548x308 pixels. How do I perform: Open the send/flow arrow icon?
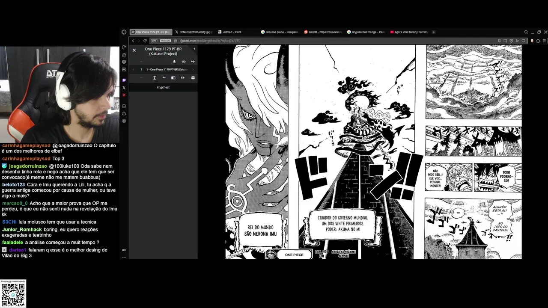[517, 41]
